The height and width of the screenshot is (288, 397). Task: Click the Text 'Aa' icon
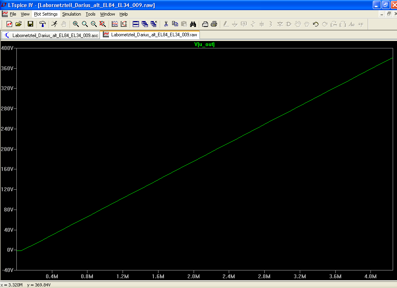[352, 24]
